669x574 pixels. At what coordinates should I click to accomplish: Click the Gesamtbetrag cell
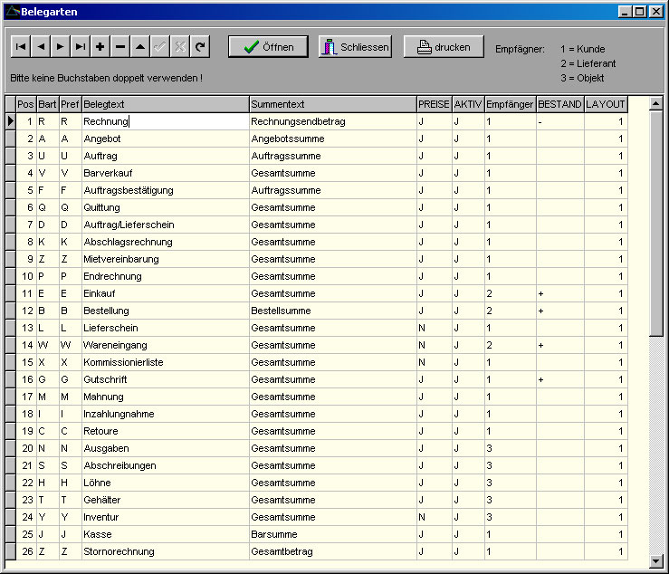click(333, 551)
